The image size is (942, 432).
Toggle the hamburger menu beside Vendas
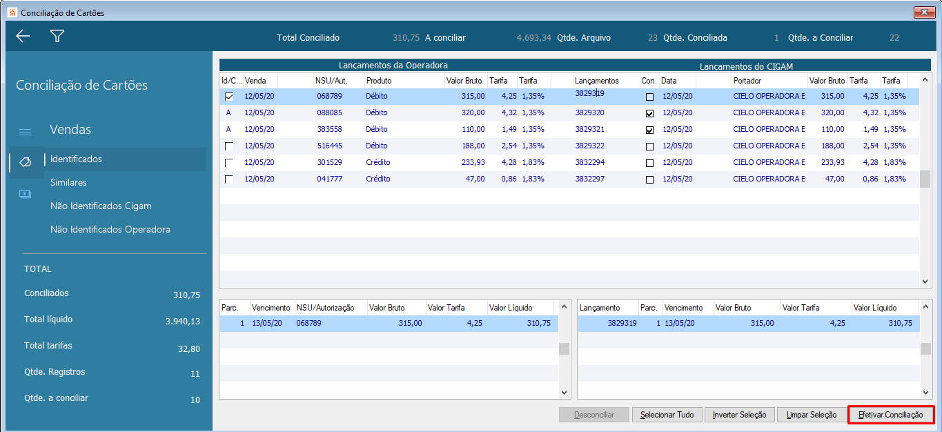[25, 132]
